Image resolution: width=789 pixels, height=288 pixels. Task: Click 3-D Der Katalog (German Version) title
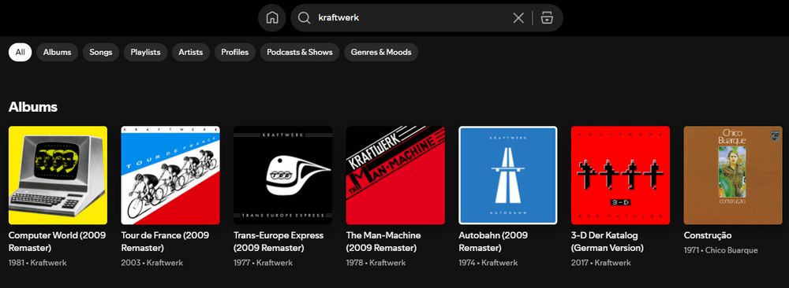608,242
